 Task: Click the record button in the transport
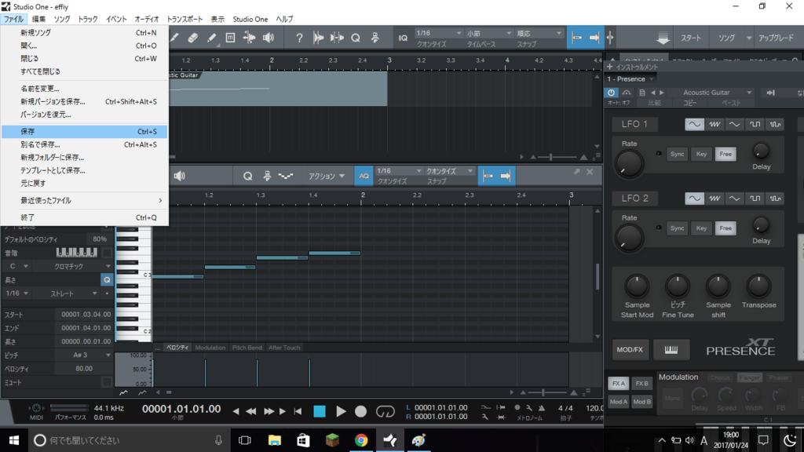[361, 411]
